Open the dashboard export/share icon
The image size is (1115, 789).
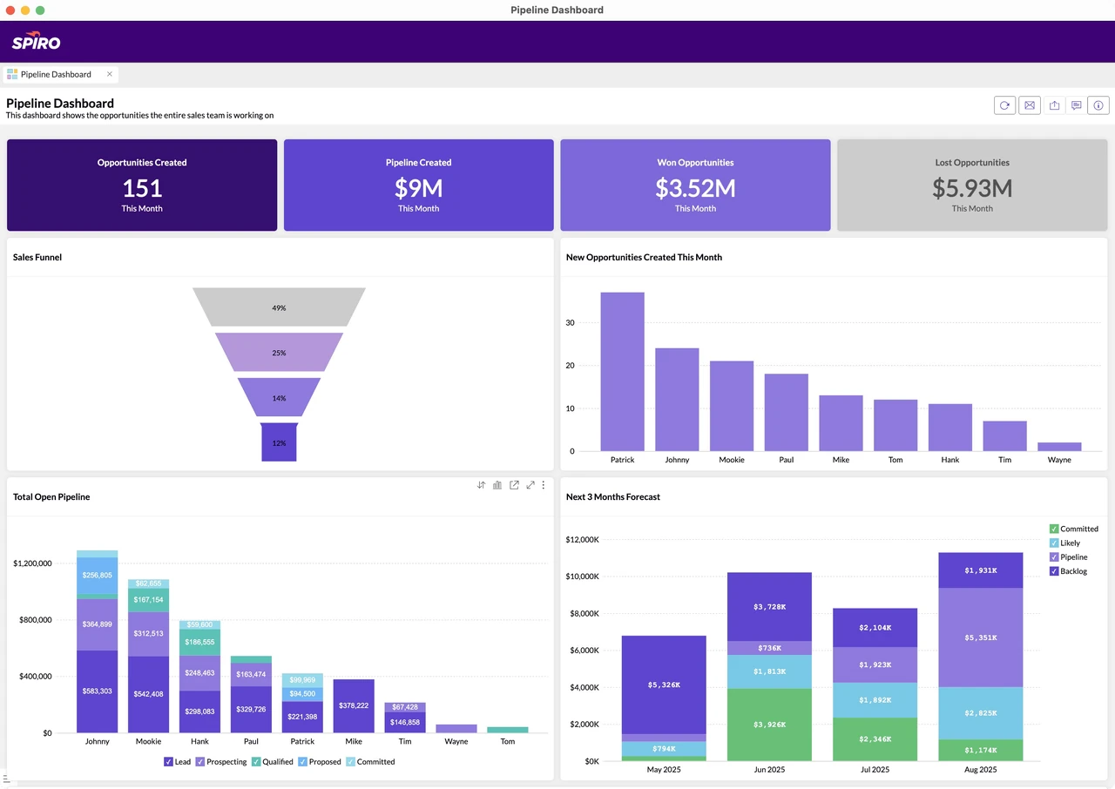(x=1054, y=105)
